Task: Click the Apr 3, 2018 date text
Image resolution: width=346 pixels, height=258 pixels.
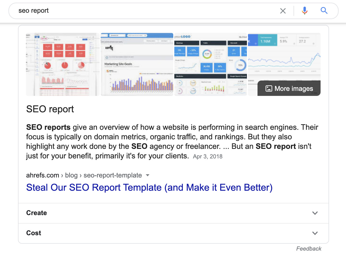Action: pos(208,156)
